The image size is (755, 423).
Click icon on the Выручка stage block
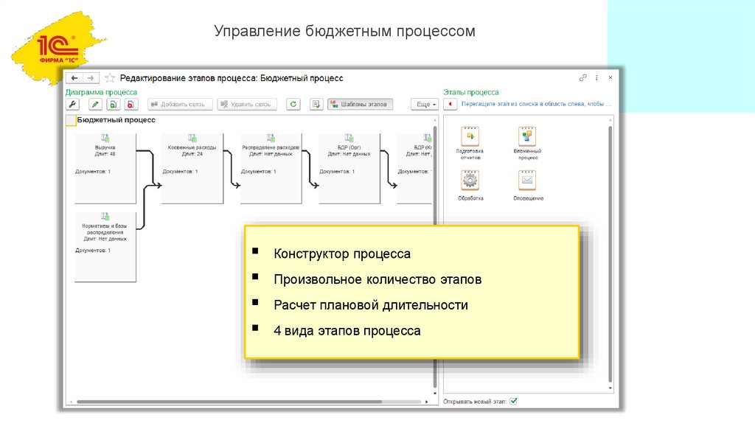click(105, 138)
